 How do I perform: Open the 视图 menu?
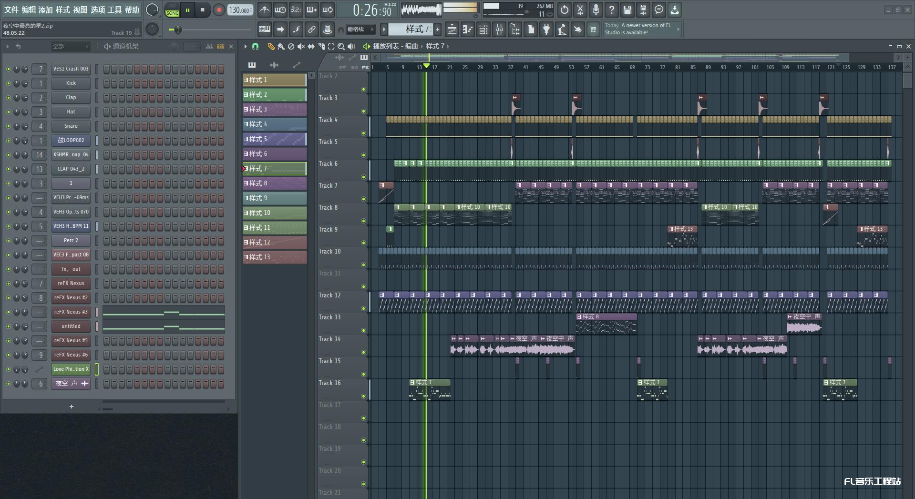coord(80,10)
